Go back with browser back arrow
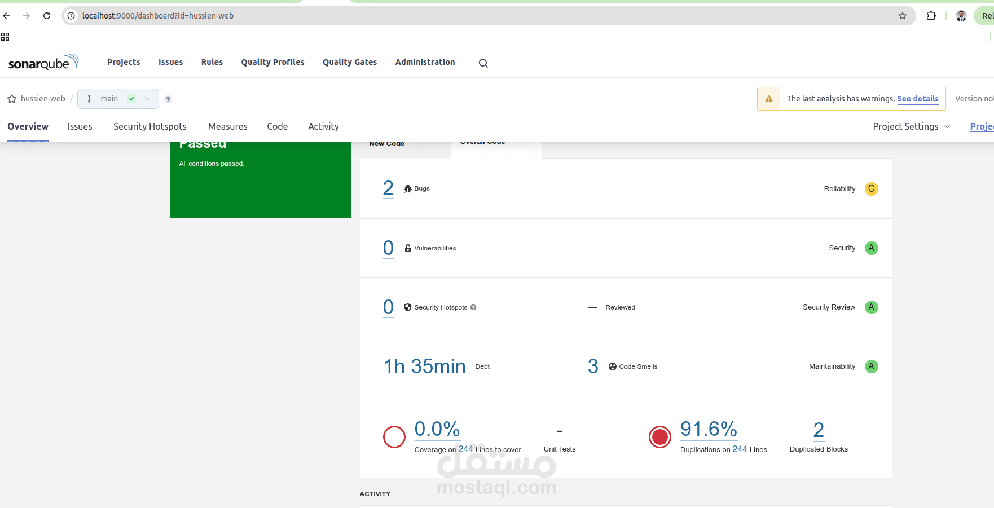Viewport: 994px width, 508px height. (7, 16)
